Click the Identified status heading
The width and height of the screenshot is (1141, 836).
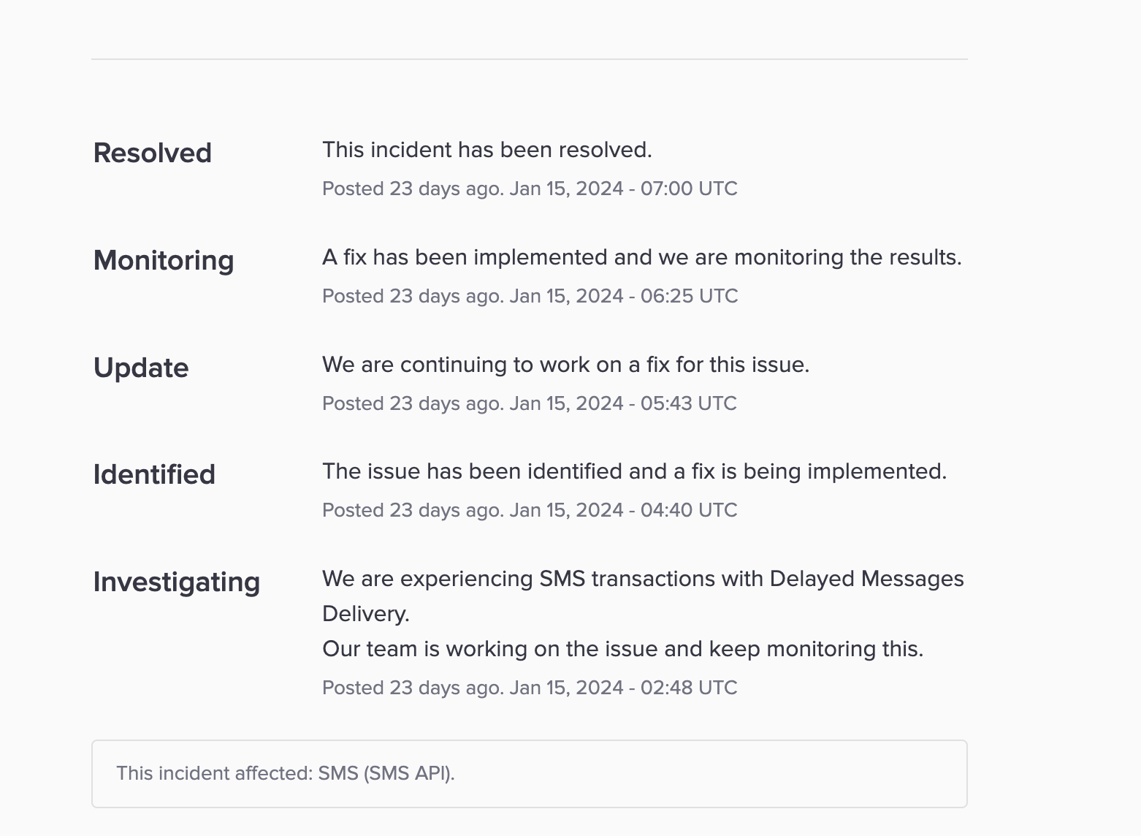154,474
